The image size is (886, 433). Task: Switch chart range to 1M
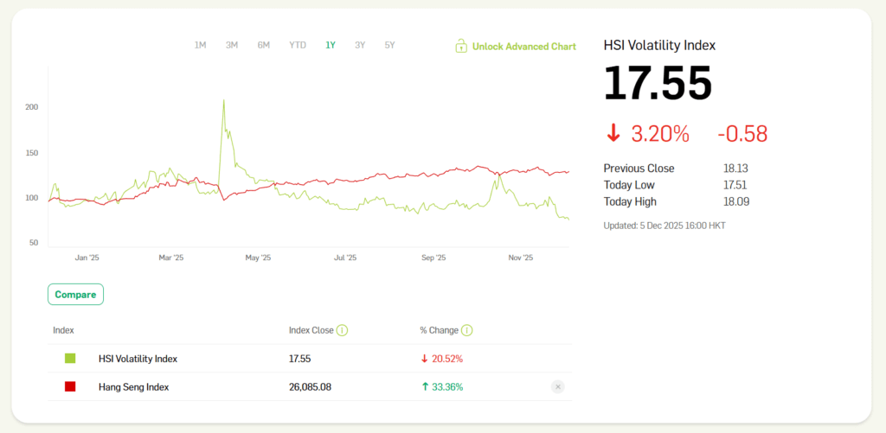(x=200, y=45)
